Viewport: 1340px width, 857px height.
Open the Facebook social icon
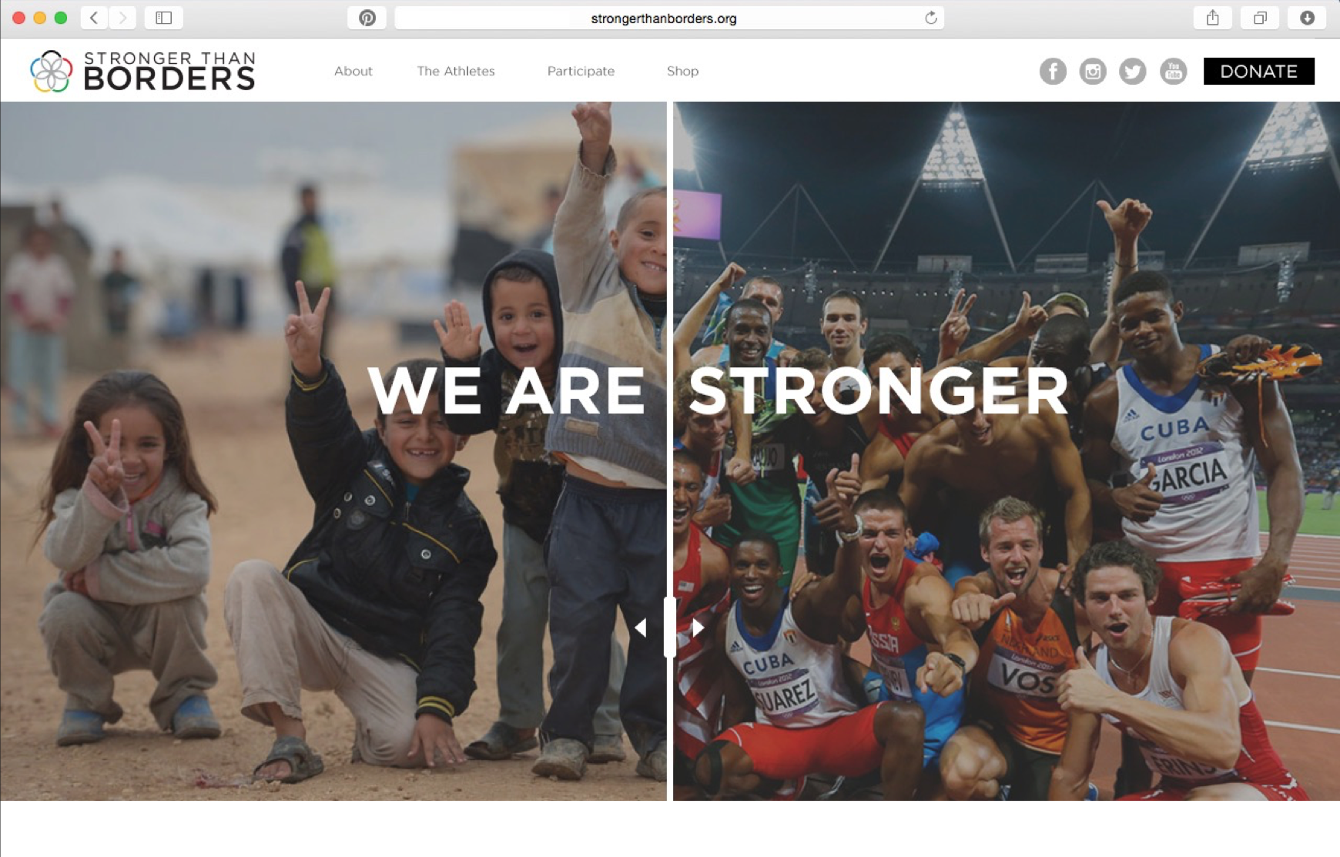pos(1053,71)
